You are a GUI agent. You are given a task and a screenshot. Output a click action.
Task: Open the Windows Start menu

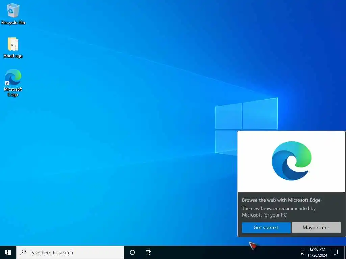coord(8,252)
